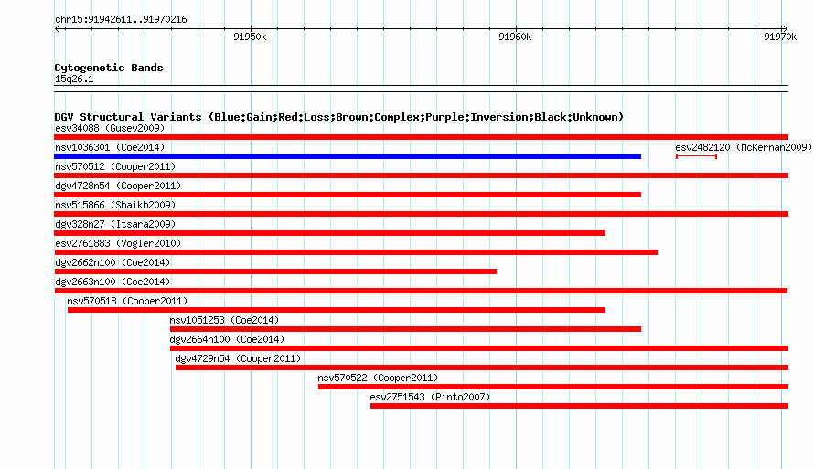Click the dgv4729n54 red bar
The width and height of the screenshot is (814, 469).
click(x=482, y=368)
